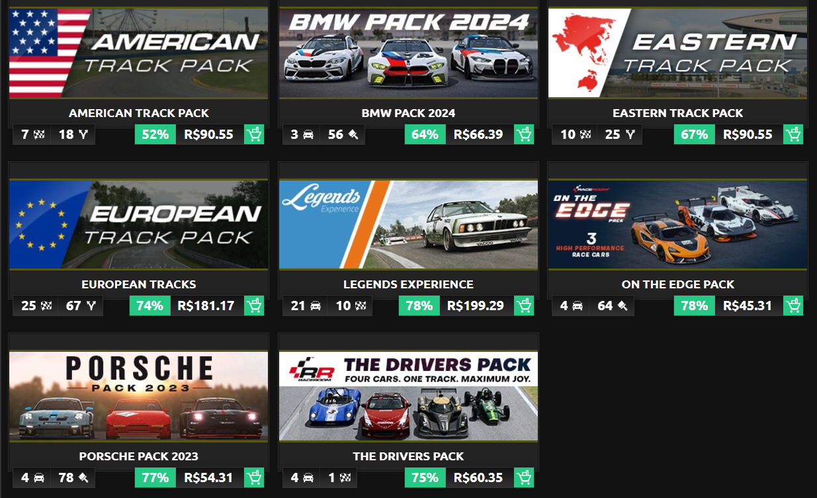The image size is (817, 498).
Task: Click the R$199.29 price for Legends Experience
Action: pyautogui.click(x=476, y=306)
